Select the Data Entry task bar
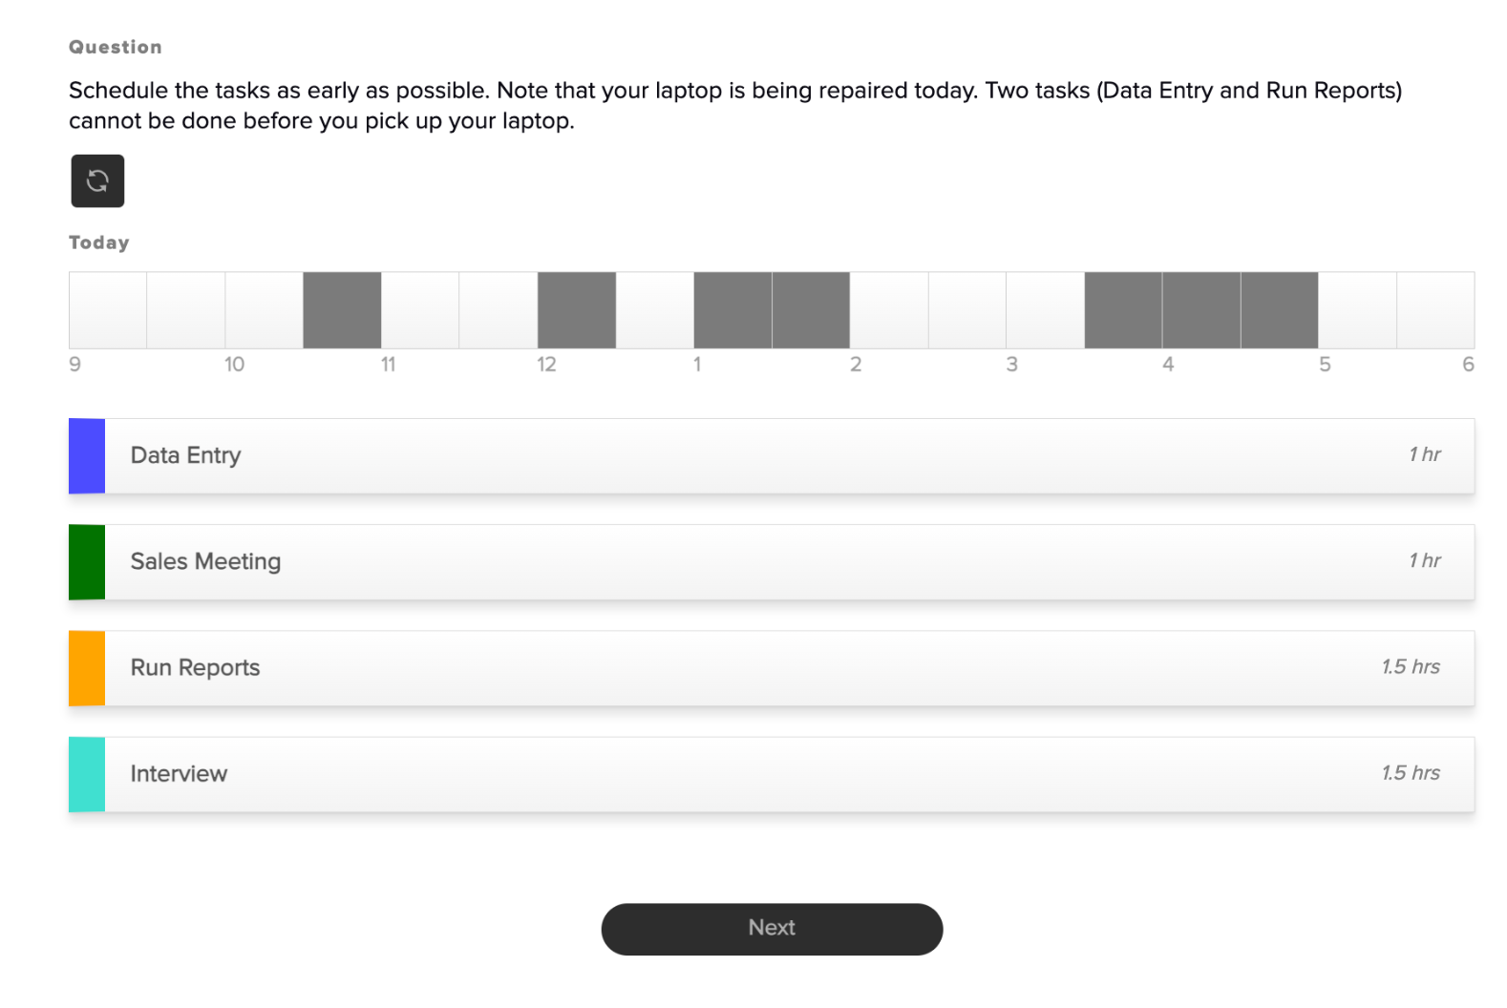1507x1008 pixels. click(x=772, y=456)
